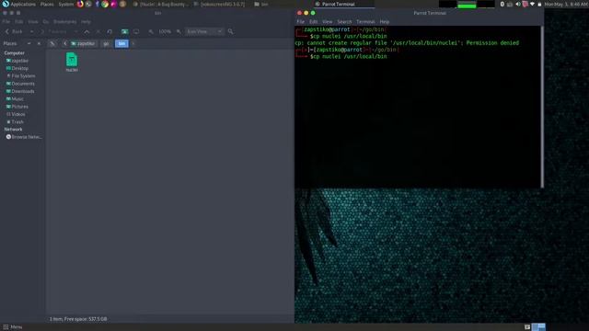Image resolution: width=589 pixels, height=331 pixels.
Task: Open the Wi-Fi network tray icon
Action: pyautogui.click(x=532, y=4)
